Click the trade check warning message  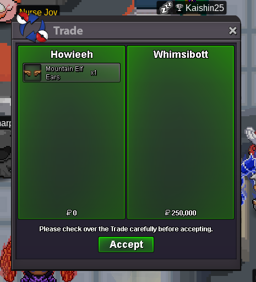click(126, 229)
